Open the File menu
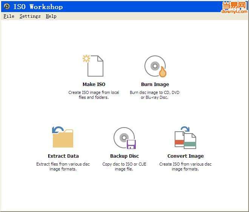 point(9,16)
